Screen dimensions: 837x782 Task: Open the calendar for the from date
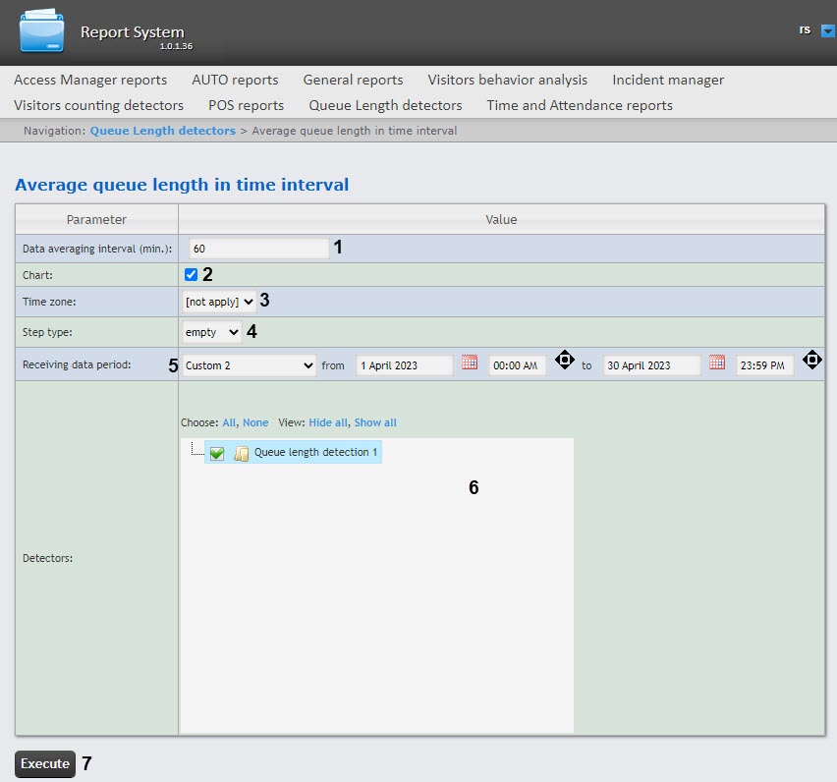[x=470, y=363]
